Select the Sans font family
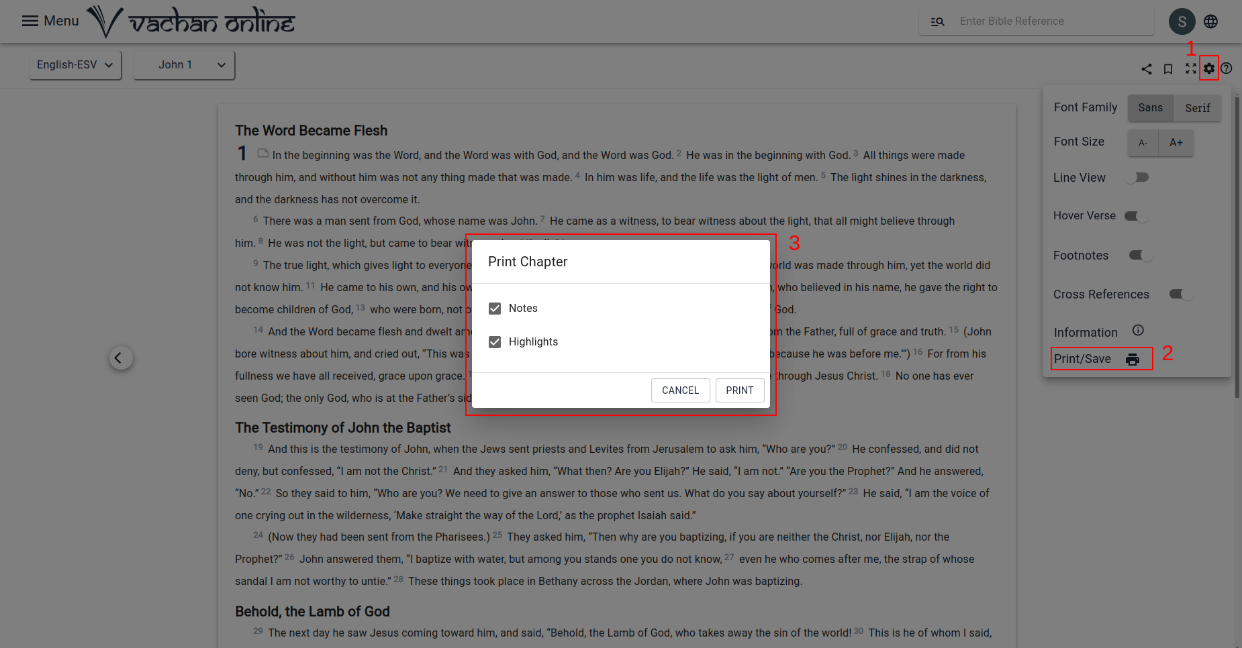Viewport: 1242px width, 648px height. tap(1150, 108)
